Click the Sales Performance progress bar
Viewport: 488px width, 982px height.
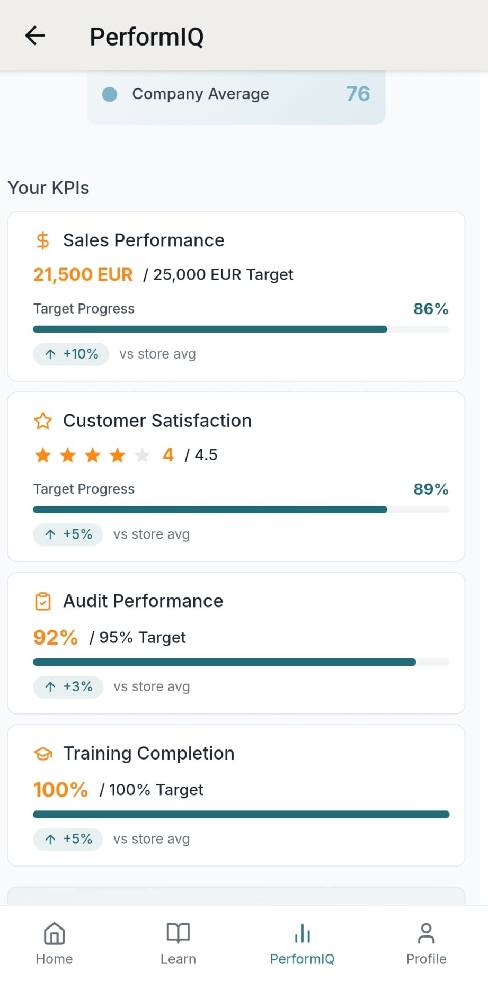click(x=241, y=329)
